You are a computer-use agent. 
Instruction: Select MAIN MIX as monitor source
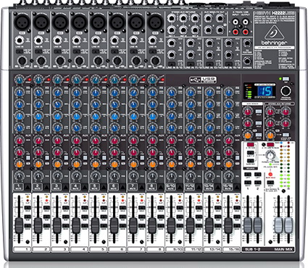(x=250, y=162)
